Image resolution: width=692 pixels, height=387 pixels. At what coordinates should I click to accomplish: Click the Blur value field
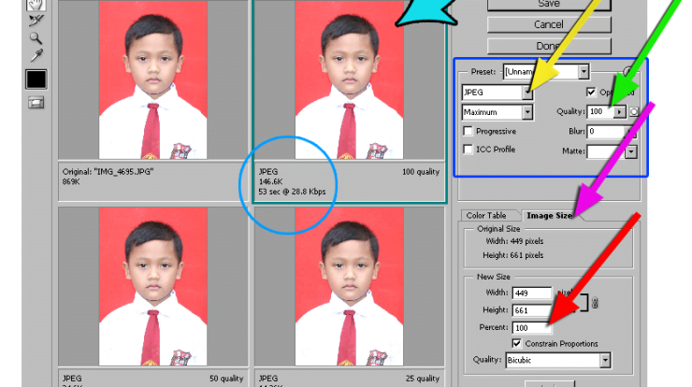click(606, 131)
